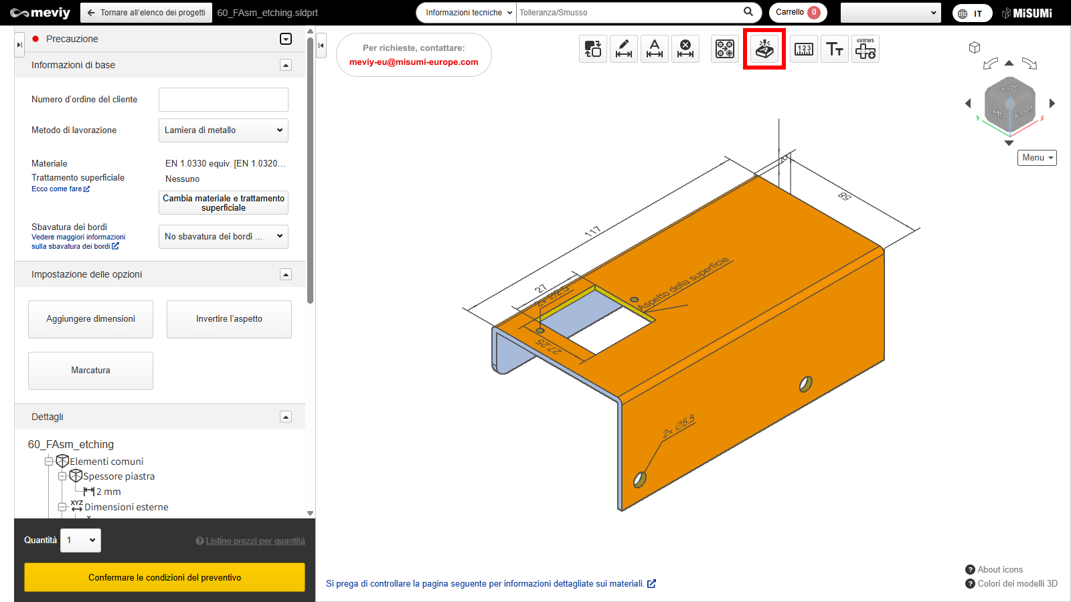Collapse the Informazioni di base section
The image size is (1071, 602).
pos(286,65)
